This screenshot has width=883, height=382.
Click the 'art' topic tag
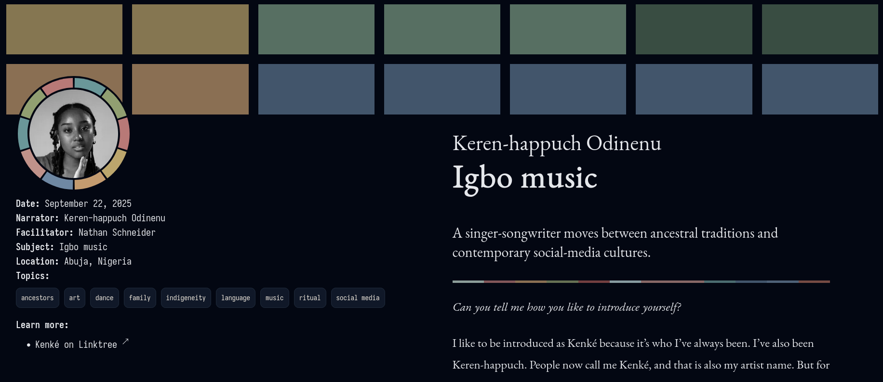(x=75, y=298)
